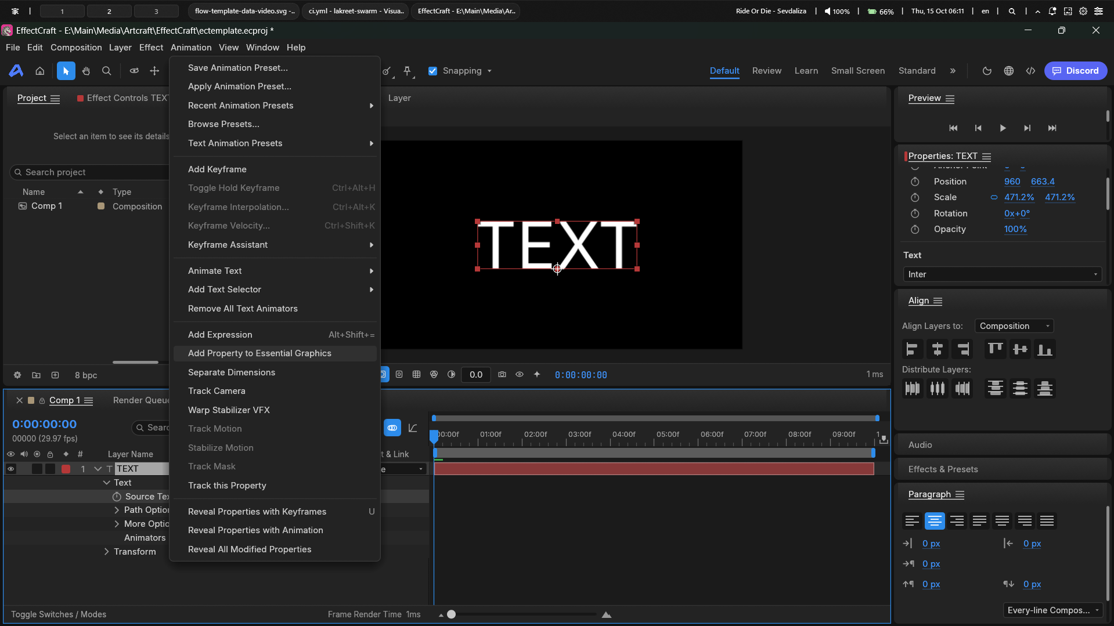The image size is (1114, 626).
Task: Toggle the Scale constrain proportions link
Action: (994, 197)
